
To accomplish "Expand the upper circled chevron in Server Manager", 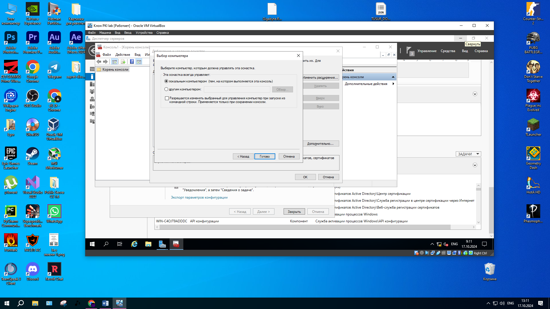I will click(x=475, y=94).
